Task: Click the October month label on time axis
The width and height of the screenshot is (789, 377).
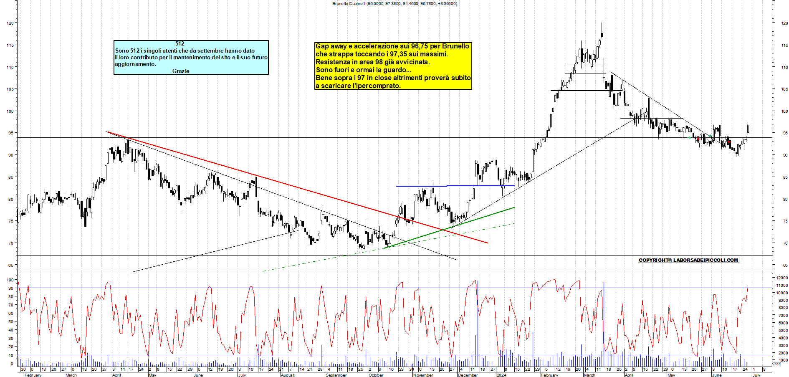Action: (376, 375)
